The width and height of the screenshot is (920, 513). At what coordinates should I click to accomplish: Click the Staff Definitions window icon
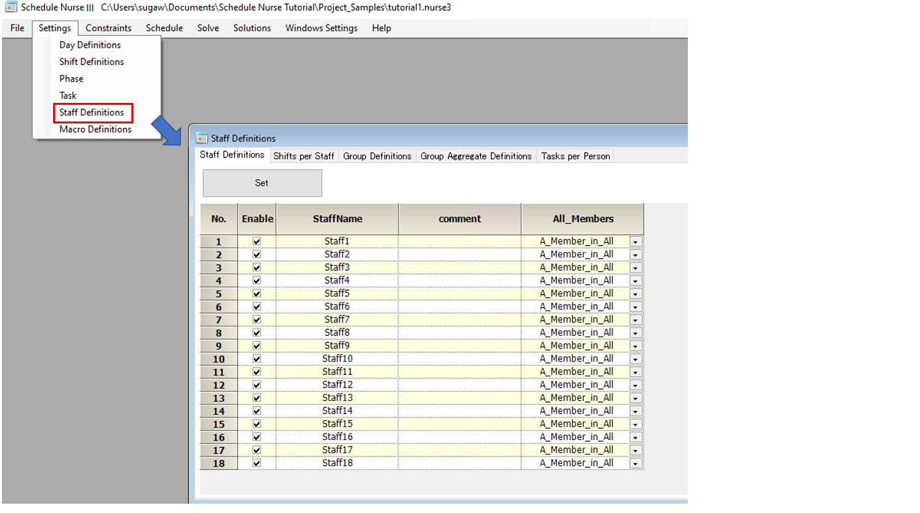202,138
